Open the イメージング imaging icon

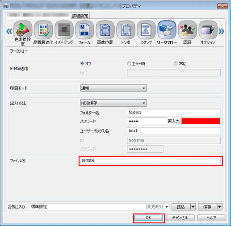(x=64, y=30)
